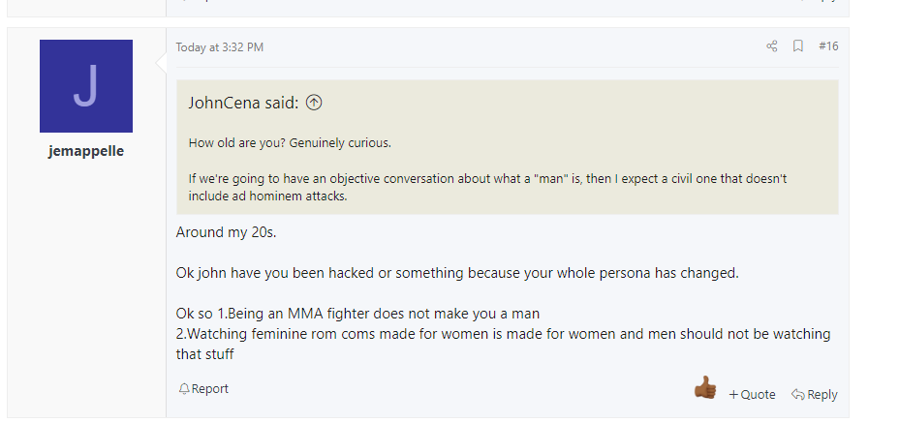Open jemappelle's blue J avatar

click(x=86, y=86)
